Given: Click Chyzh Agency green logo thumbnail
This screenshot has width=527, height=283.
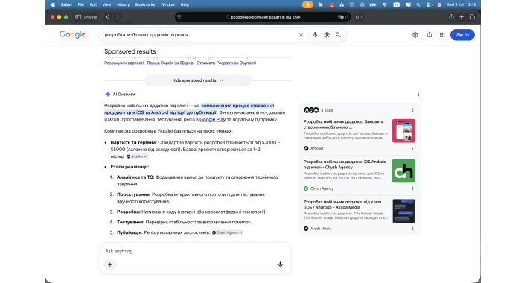Looking at the screenshot, I should pyautogui.click(x=403, y=171).
